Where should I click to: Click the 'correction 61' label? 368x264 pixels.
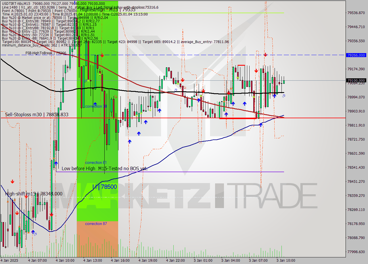(96, 163)
